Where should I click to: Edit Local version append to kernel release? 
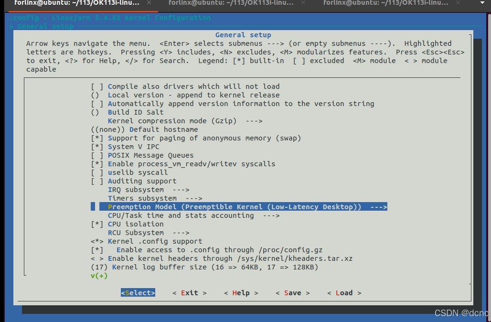point(185,95)
